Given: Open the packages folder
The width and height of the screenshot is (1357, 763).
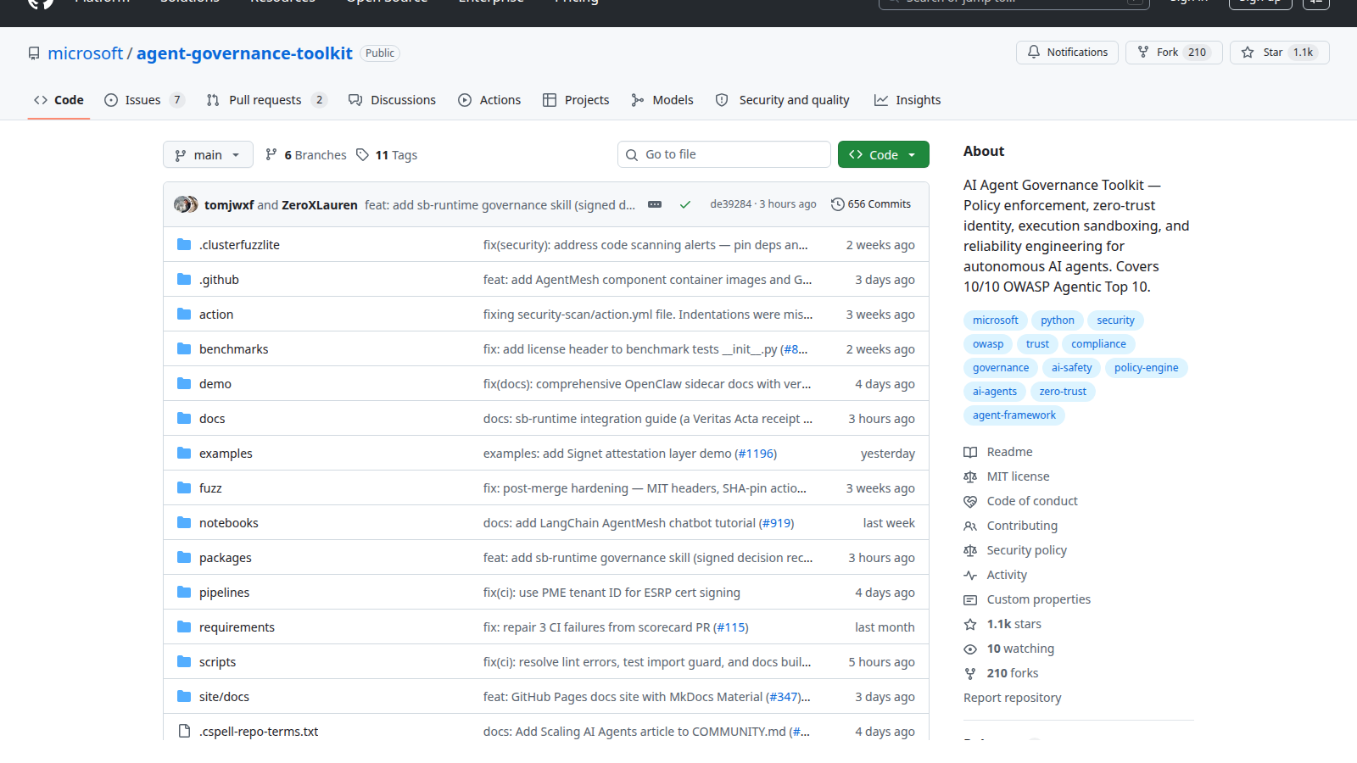Looking at the screenshot, I should [x=226, y=558].
